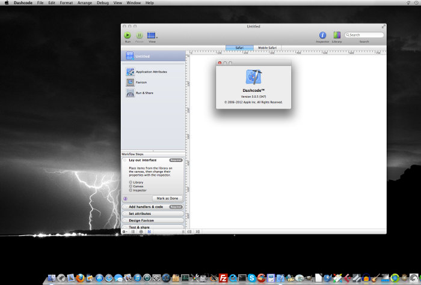Open the Arrange menu
421x285 pixels.
point(85,2)
